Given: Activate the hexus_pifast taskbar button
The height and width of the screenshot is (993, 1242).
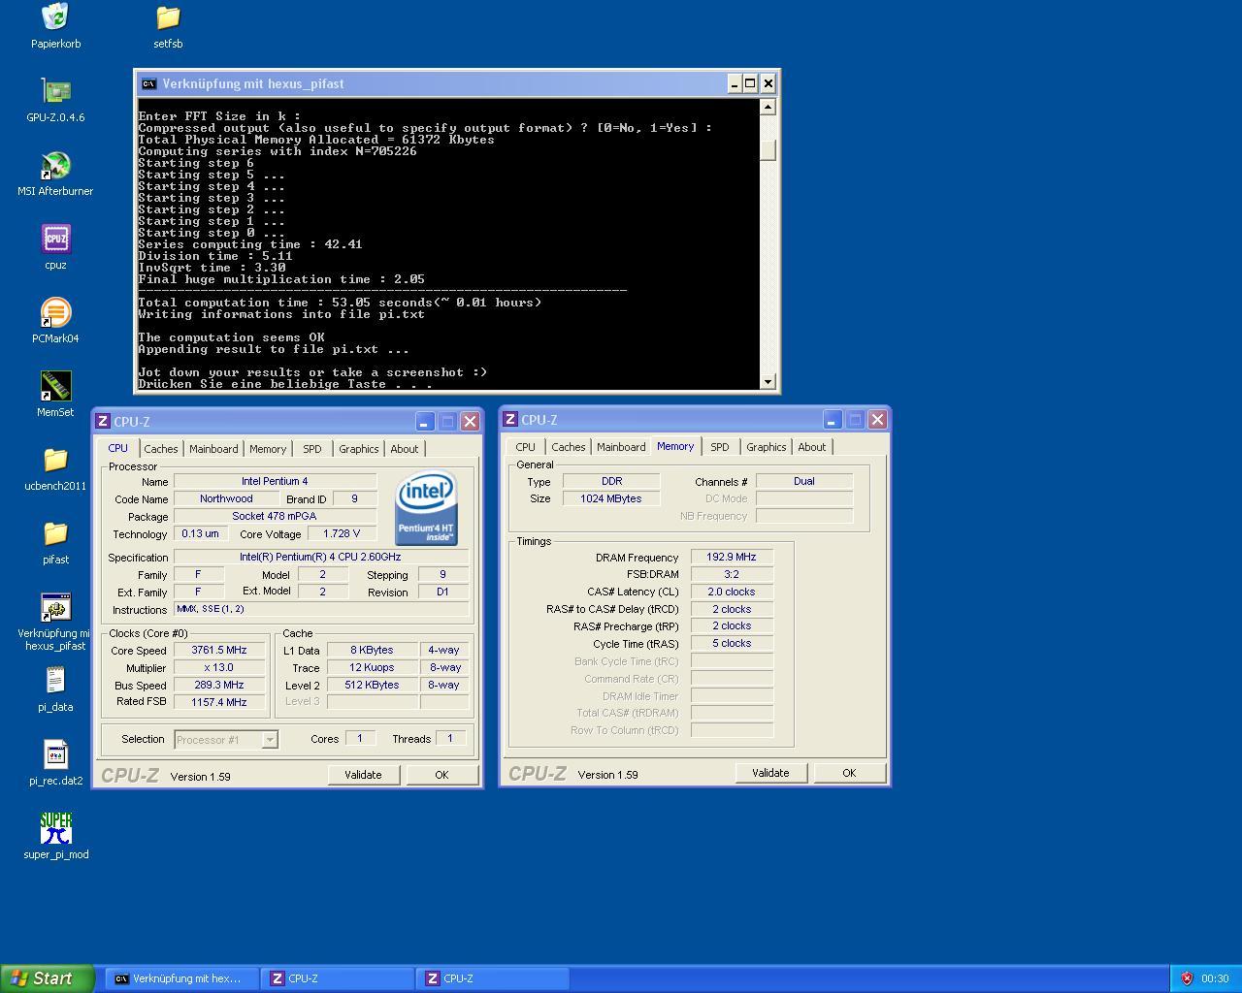Looking at the screenshot, I should (182, 978).
